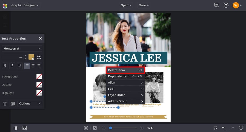Open the letter spacing AA icon
Image resolution: width=246 pixels, height=132 pixels.
tap(39, 57)
